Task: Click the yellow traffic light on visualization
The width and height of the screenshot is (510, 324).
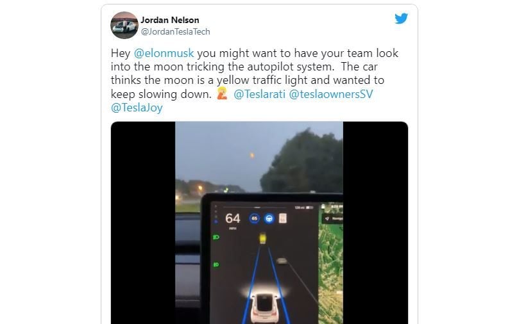Action: tap(262, 238)
